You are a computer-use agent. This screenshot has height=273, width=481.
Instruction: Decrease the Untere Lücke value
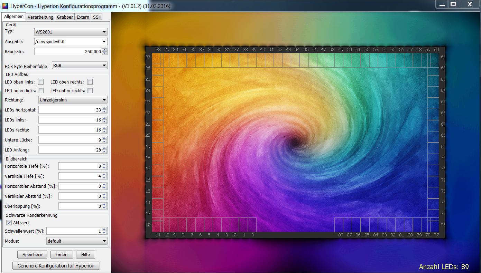coord(104,142)
